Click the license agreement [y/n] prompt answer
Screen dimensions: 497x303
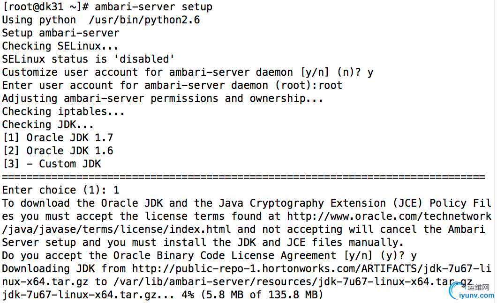pyautogui.click(x=414, y=256)
